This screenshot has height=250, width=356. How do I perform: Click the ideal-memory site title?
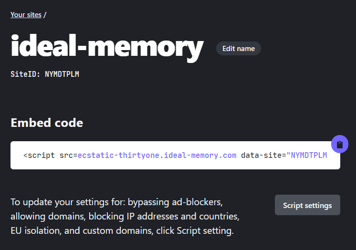(107, 48)
